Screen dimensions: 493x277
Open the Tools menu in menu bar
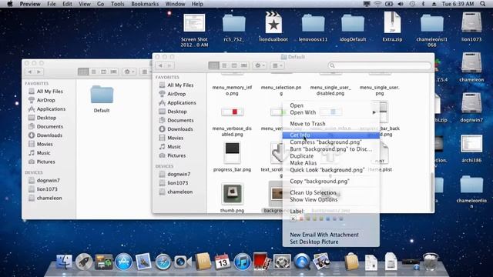click(117, 4)
